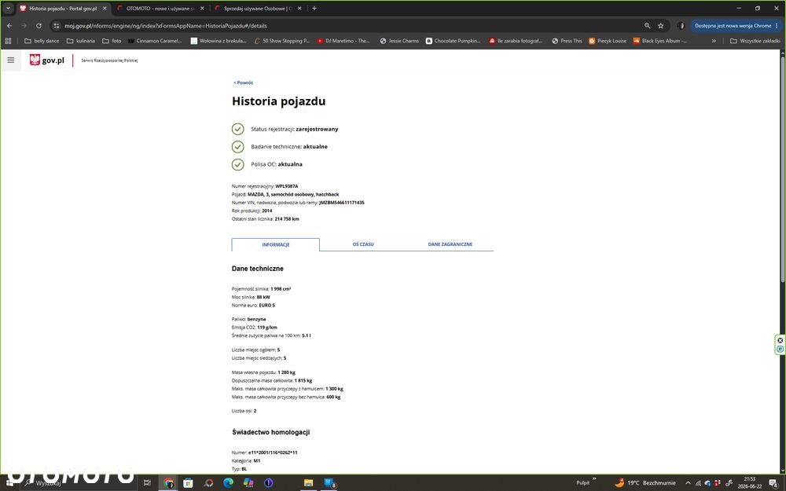Open the kulinaria bookmark folder

(81, 41)
